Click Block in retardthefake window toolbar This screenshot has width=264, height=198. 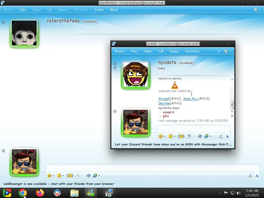click(114, 10)
